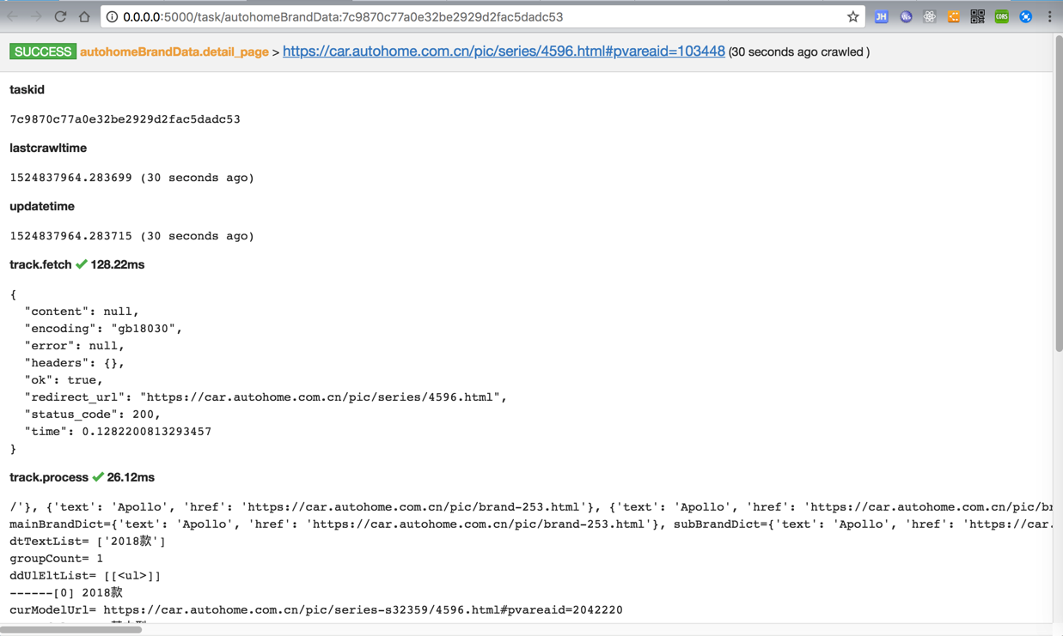Reload the current page
Screen dimensions: 1063x636
tap(60, 16)
